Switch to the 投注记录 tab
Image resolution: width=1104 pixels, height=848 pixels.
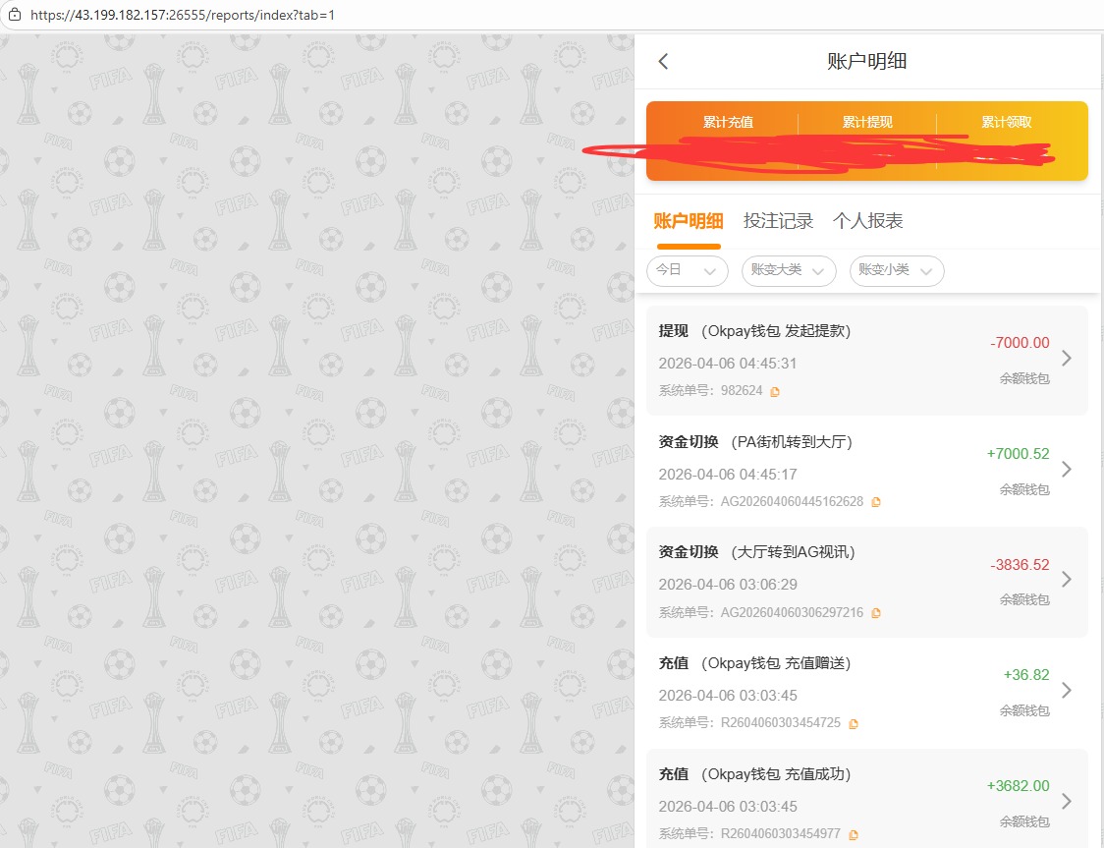click(x=778, y=221)
